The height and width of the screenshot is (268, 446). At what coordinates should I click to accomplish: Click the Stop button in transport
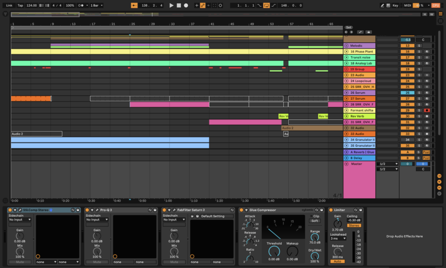point(178,5)
